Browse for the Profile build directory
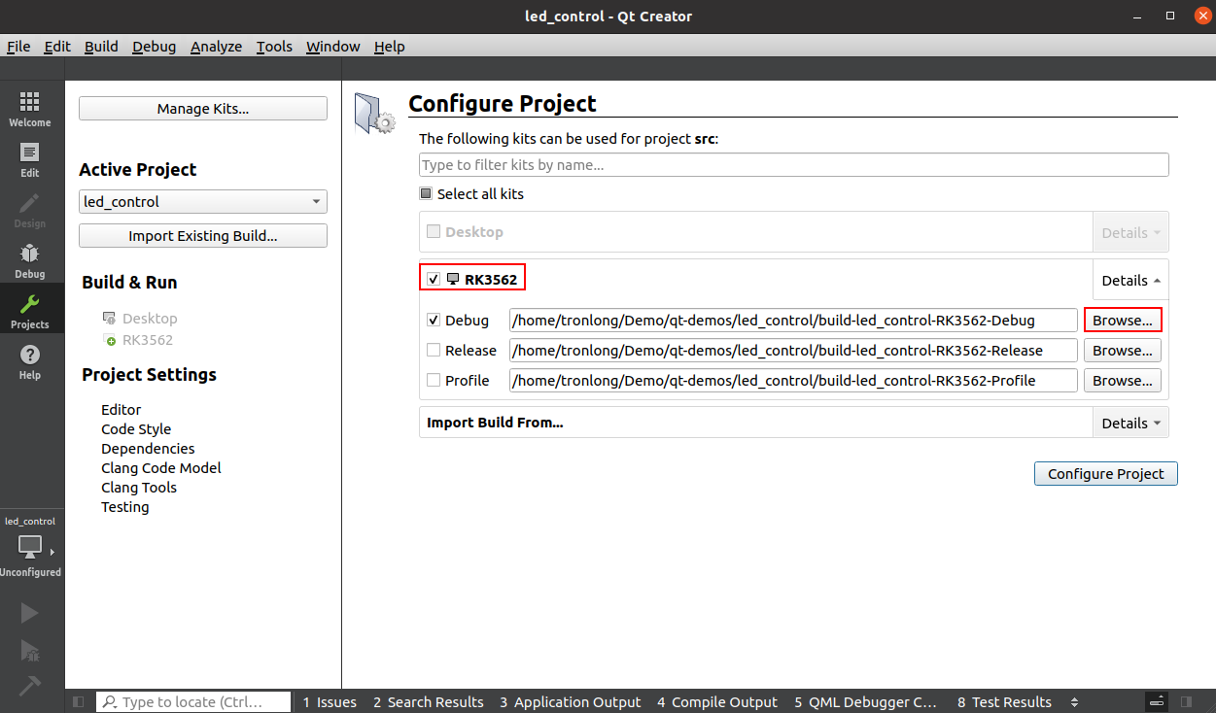The width and height of the screenshot is (1216, 713). [x=1123, y=380]
